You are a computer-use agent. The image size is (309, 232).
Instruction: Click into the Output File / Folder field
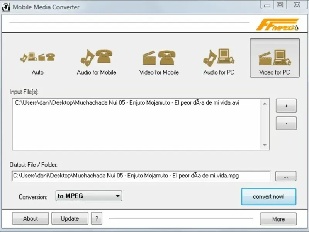[x=141, y=176]
